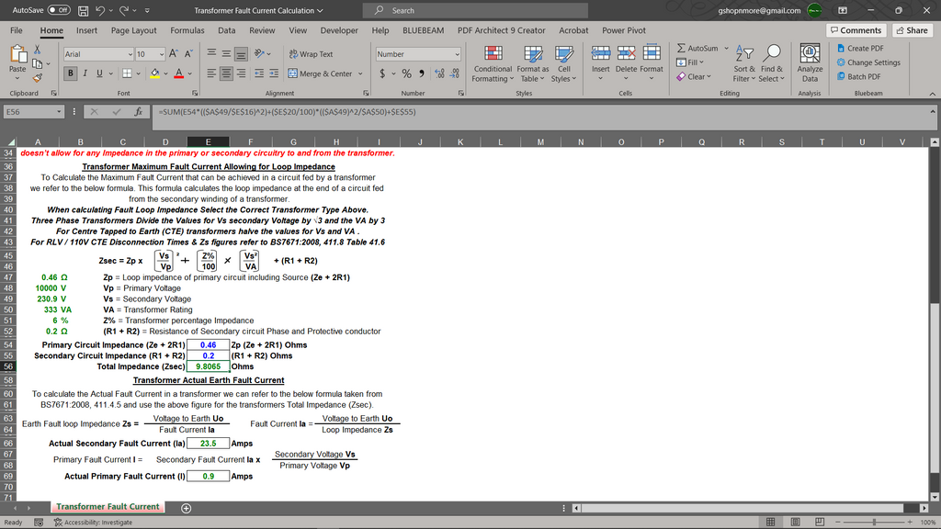Click the Comments button
This screenshot has width=941, height=529.
point(856,30)
